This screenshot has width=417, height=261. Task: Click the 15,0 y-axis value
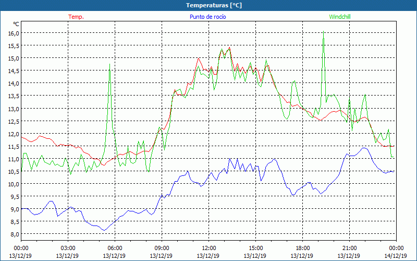(15, 58)
